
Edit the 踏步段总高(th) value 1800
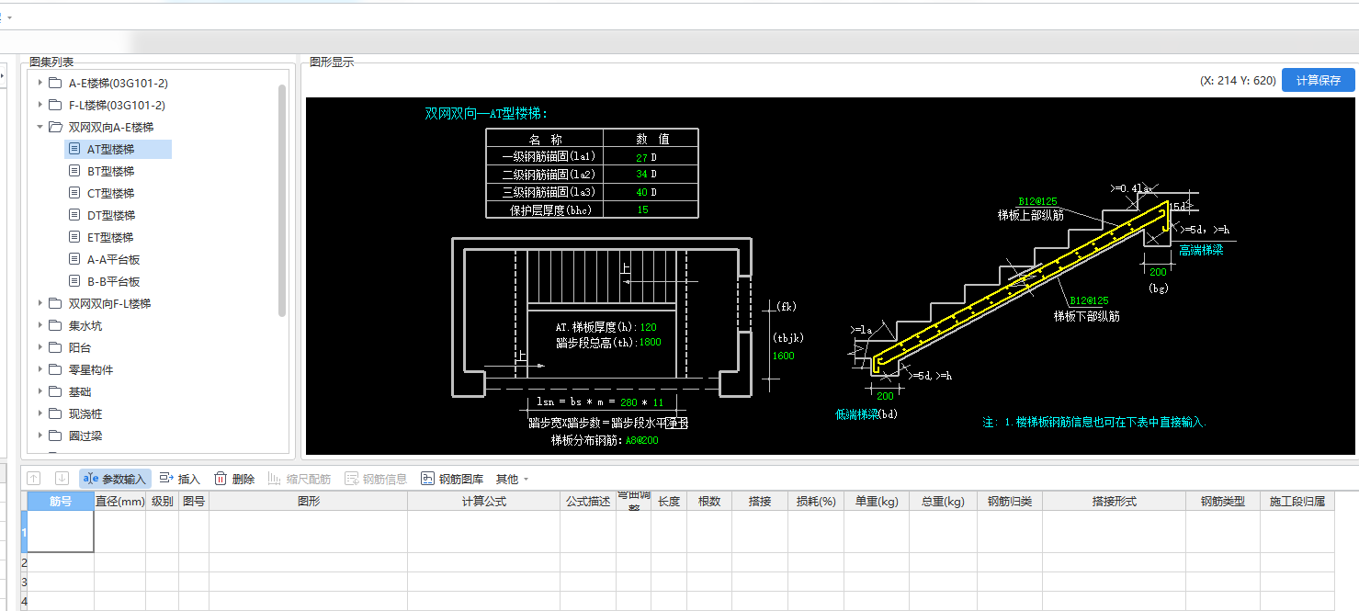(651, 343)
